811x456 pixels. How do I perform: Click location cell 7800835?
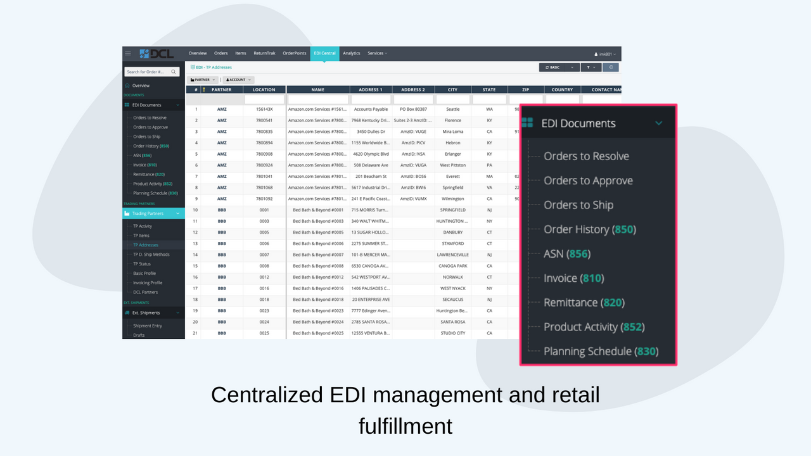(x=264, y=132)
